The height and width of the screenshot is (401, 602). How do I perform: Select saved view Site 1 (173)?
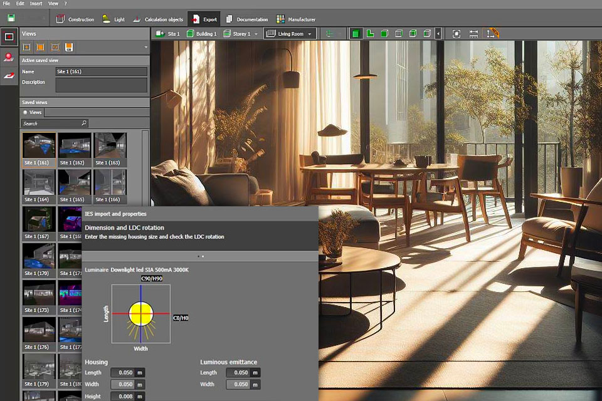tap(39, 297)
